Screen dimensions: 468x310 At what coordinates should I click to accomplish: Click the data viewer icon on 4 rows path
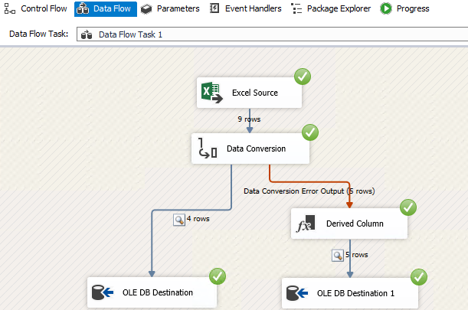[x=179, y=220]
